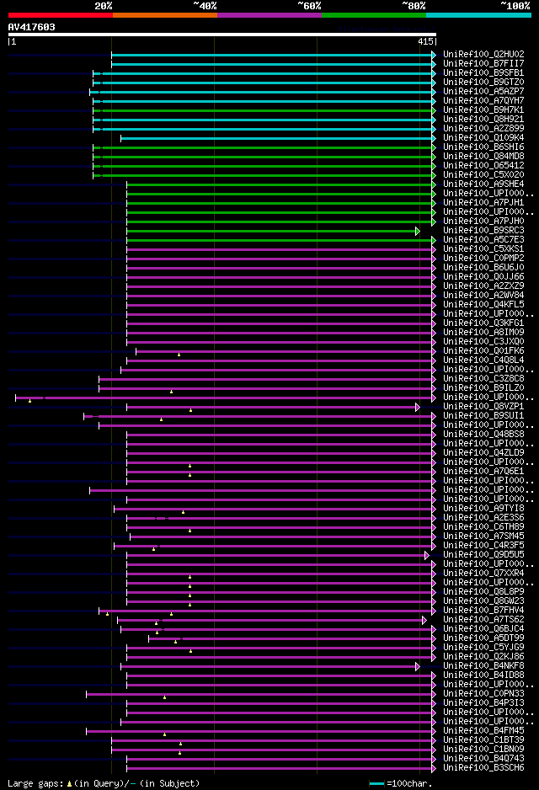Select hit UniRef100_Q7XXR4
The width and height of the screenshot is (539, 790).
tap(483, 574)
